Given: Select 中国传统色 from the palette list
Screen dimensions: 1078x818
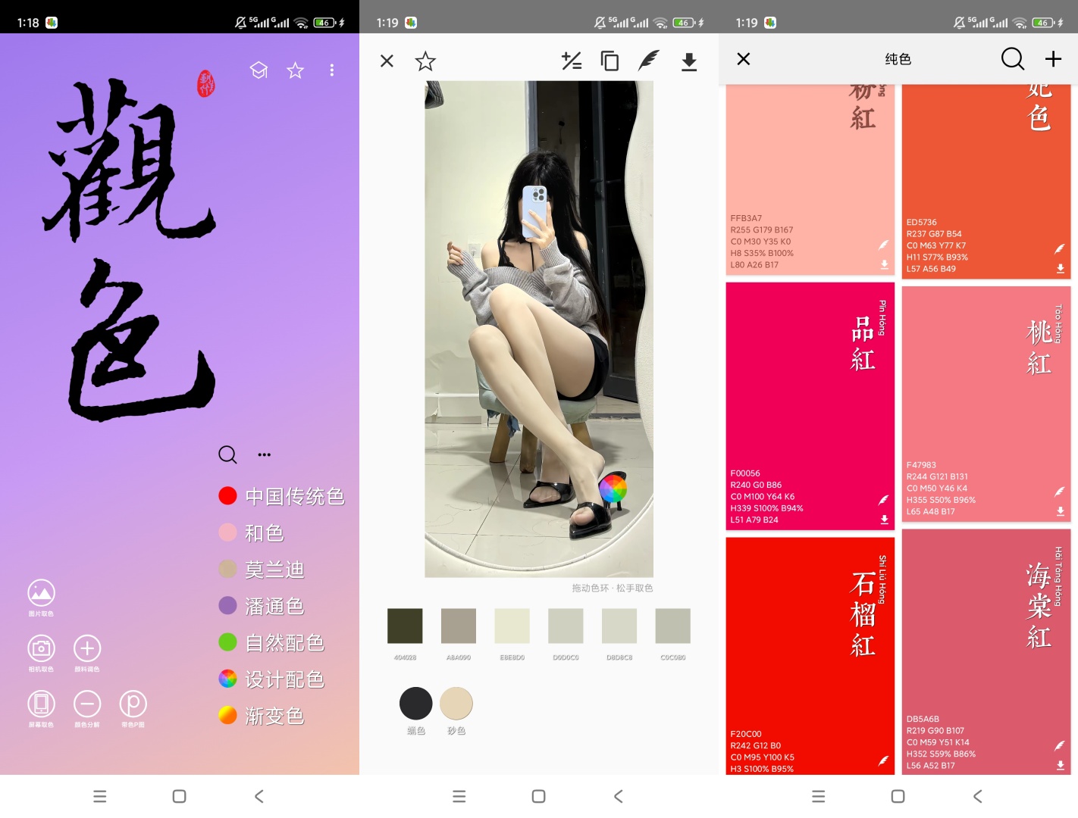Looking at the screenshot, I should point(281,496).
